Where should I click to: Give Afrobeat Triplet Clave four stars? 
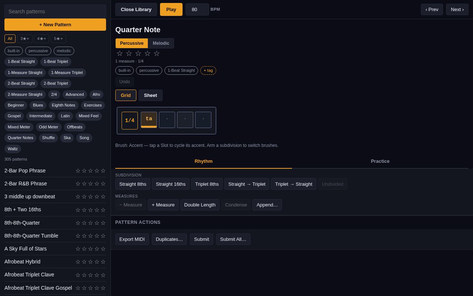coord(97,275)
